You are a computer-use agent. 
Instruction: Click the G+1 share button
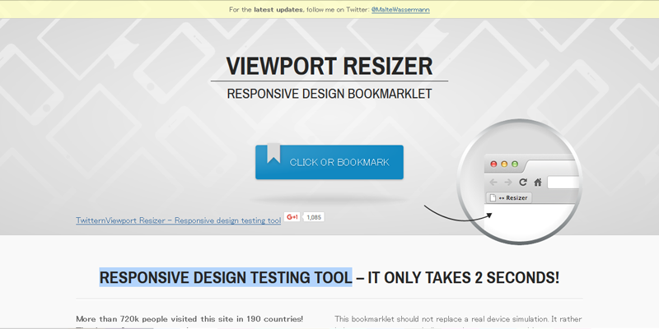click(x=292, y=217)
